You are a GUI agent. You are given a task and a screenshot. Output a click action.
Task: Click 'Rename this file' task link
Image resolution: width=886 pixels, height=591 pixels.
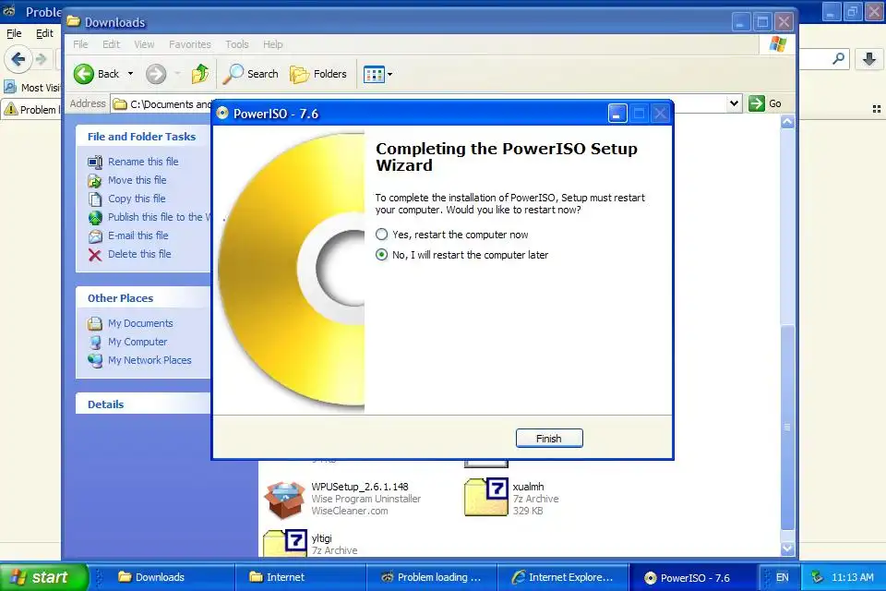pyautogui.click(x=143, y=162)
